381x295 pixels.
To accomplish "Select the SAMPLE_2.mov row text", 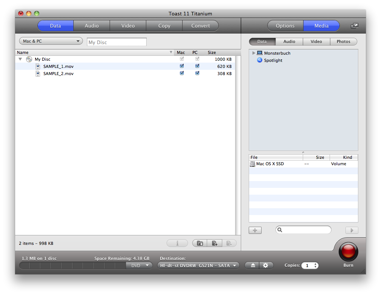I will click(58, 74).
